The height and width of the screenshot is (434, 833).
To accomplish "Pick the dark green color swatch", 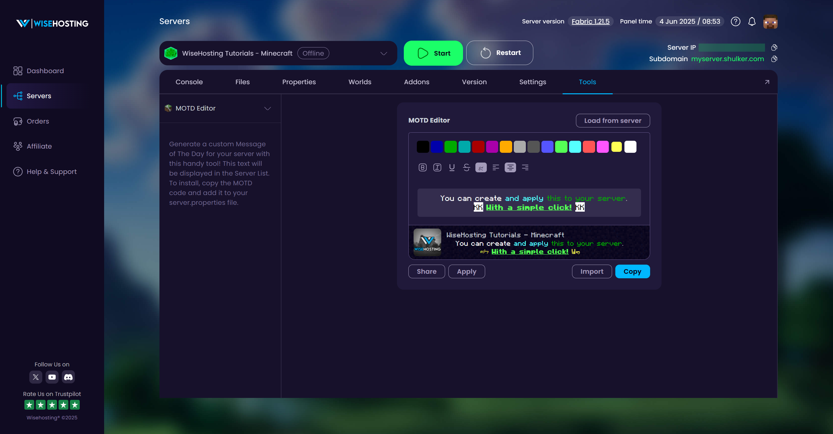I will [x=451, y=147].
